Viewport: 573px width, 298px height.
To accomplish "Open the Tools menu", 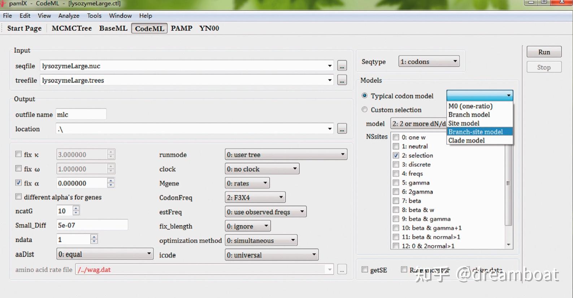I will (94, 15).
